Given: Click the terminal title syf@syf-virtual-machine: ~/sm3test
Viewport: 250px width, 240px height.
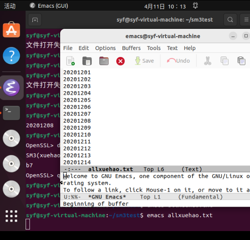Looking at the screenshot, I should point(165,20).
